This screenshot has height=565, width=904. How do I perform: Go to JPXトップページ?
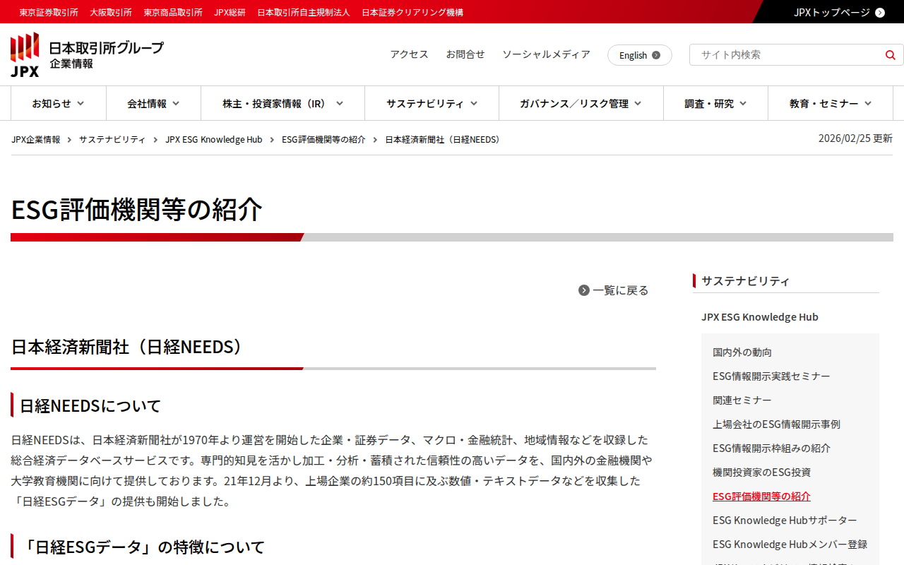[839, 12]
